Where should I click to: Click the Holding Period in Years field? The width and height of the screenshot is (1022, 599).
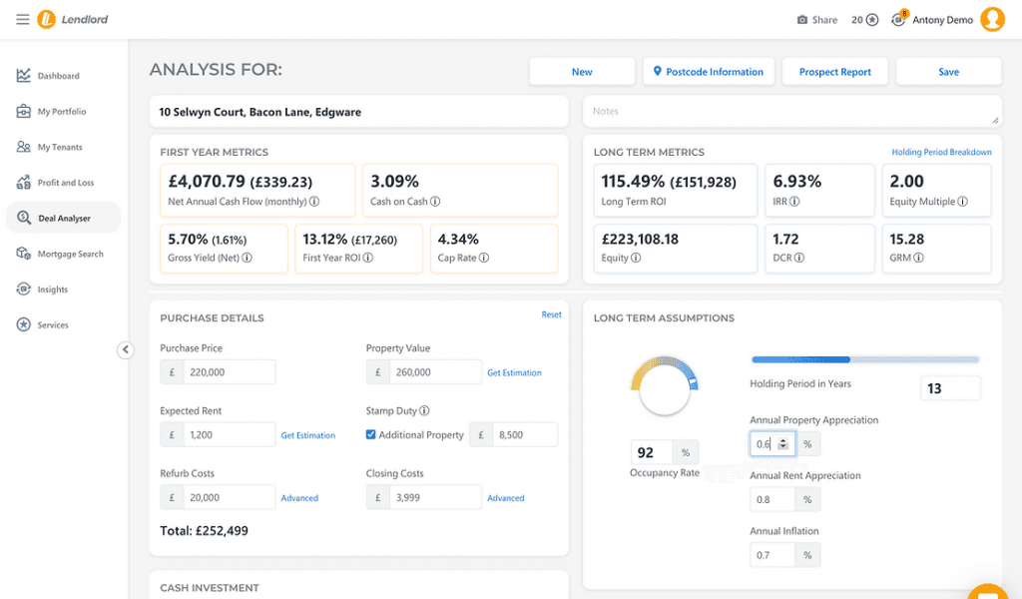click(950, 388)
